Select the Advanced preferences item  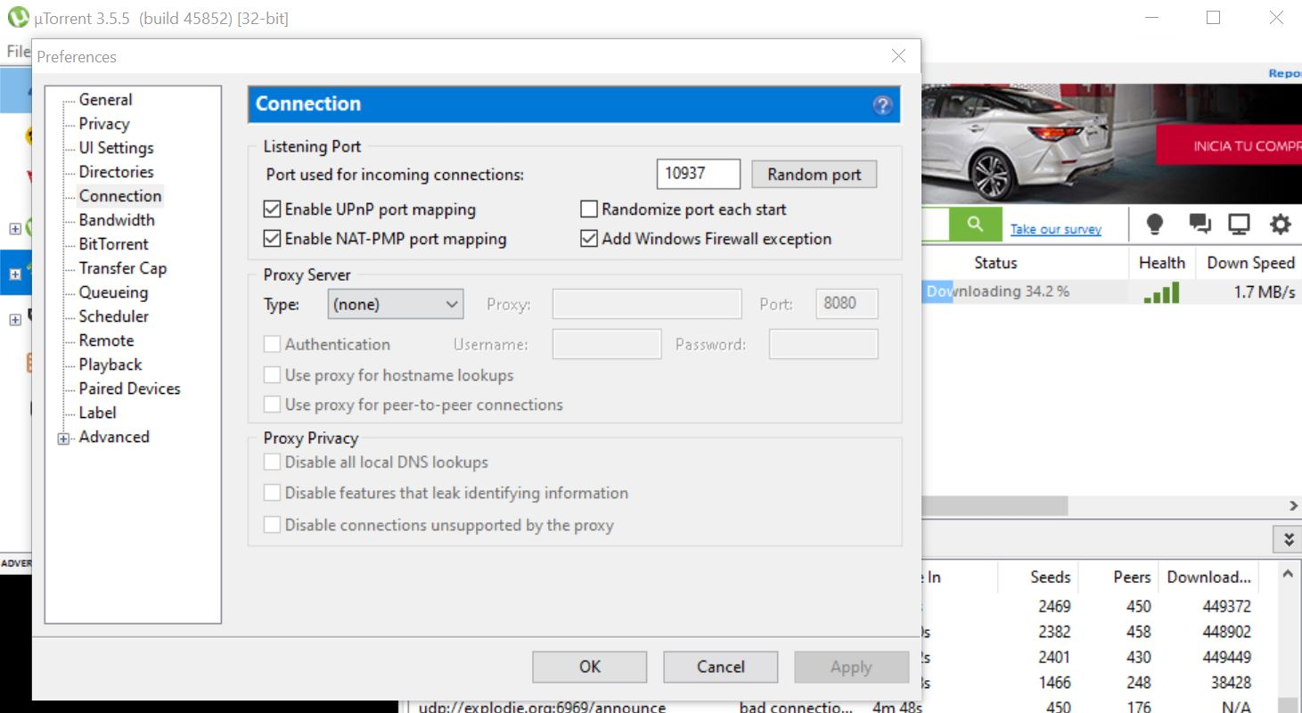click(114, 437)
